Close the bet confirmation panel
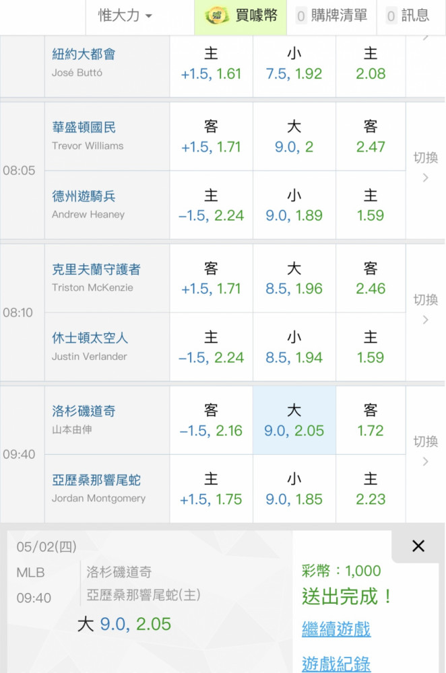 [x=418, y=546]
